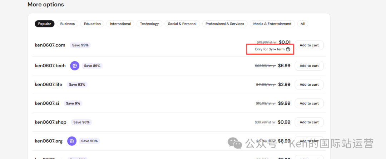Click the More options heading
Image resolution: width=386 pixels, height=159 pixels.
point(45,4)
